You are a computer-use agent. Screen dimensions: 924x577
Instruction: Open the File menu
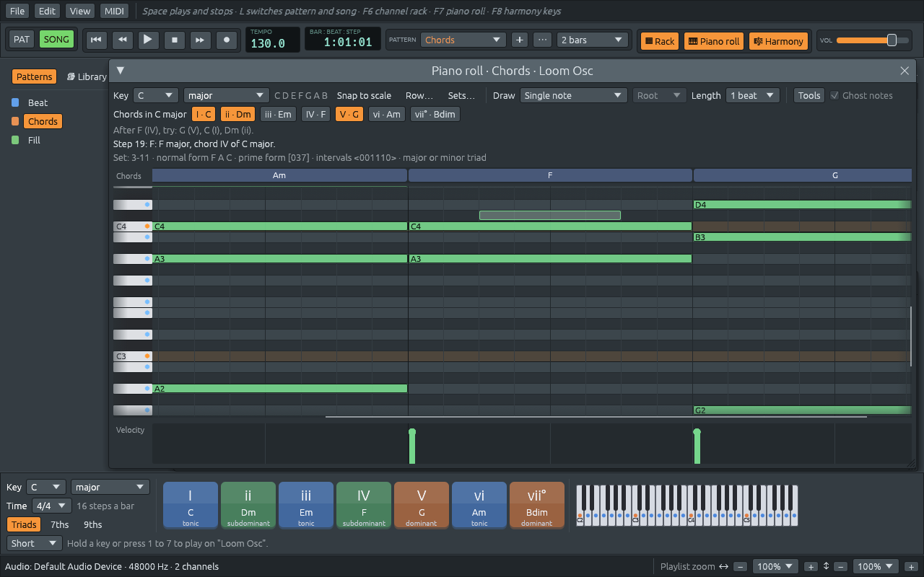pyautogui.click(x=17, y=11)
